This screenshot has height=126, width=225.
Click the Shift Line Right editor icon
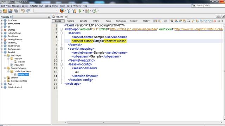pos(210,21)
